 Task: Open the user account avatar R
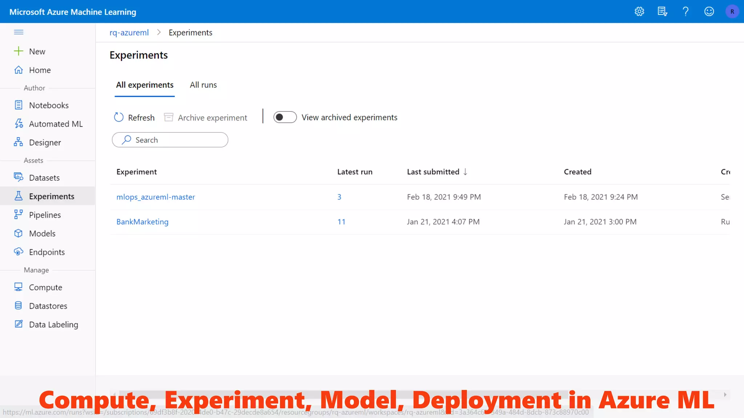(x=732, y=12)
